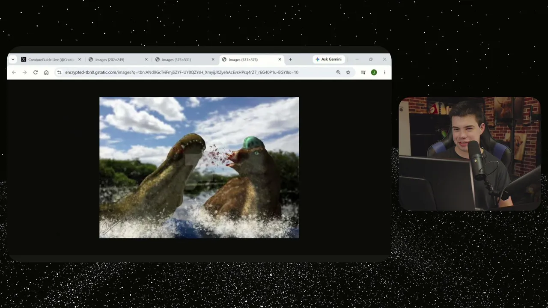View site information icon in address bar
The width and height of the screenshot is (548, 308).
point(59,72)
